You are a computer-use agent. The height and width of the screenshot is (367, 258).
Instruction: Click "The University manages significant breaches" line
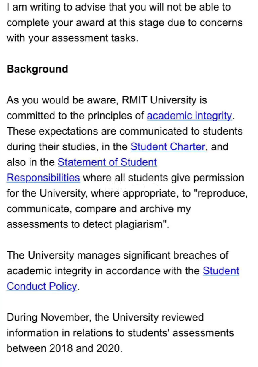tap(118, 255)
